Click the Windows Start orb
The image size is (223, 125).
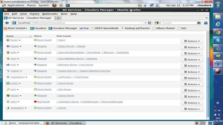218,5
